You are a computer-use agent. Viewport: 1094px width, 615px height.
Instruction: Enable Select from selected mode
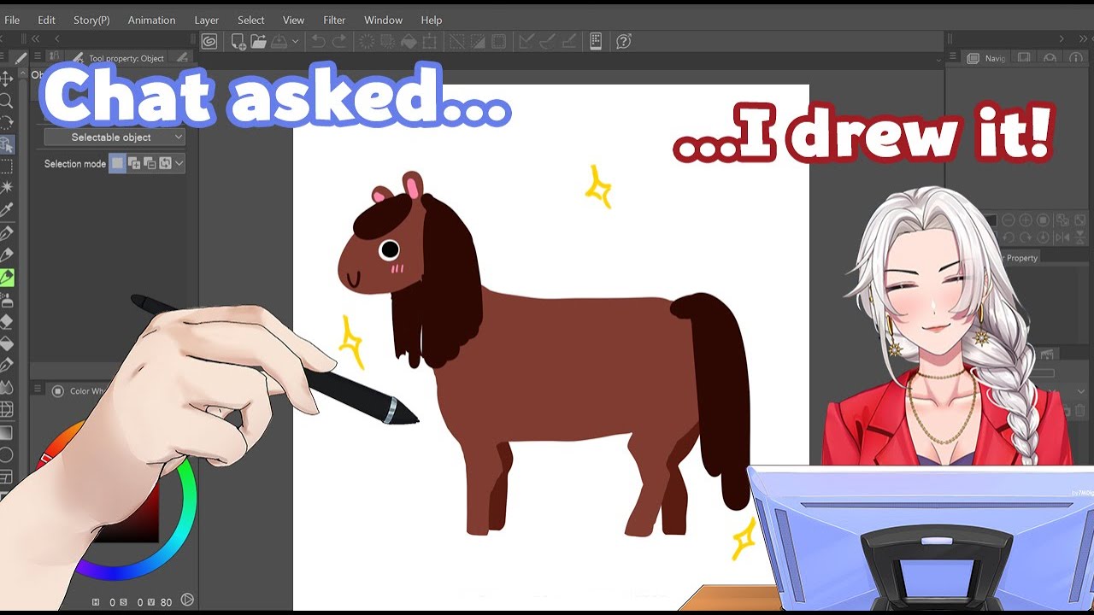click(x=165, y=163)
